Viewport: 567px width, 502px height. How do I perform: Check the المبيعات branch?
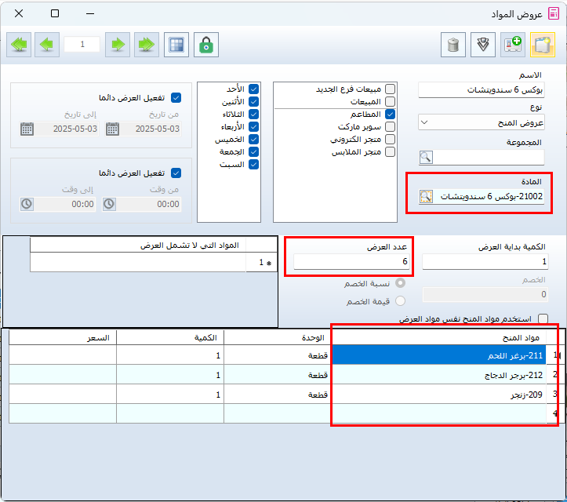coord(391,102)
